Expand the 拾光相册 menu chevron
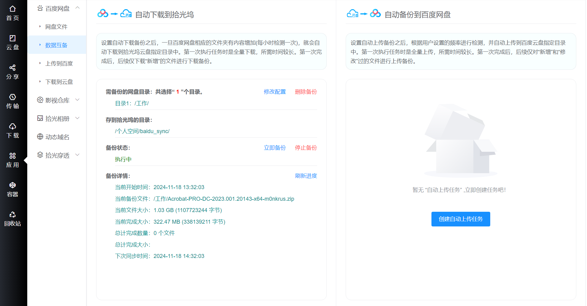The height and width of the screenshot is (306, 587). [77, 118]
